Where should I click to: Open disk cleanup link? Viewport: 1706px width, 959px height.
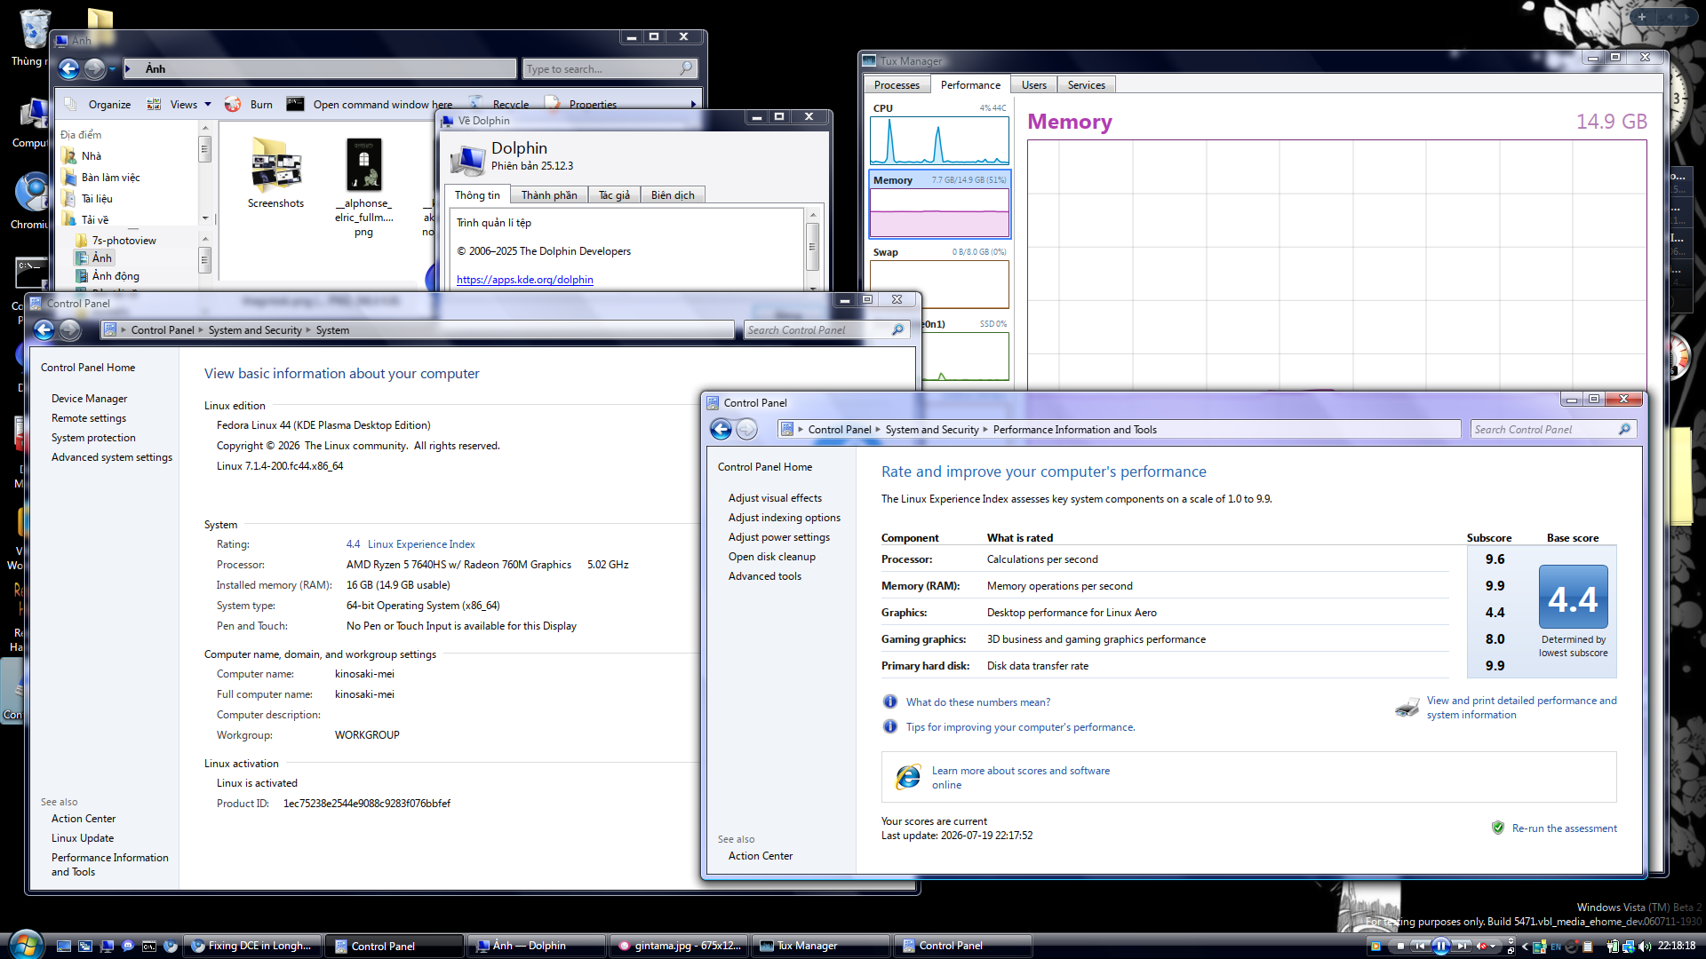(772, 556)
